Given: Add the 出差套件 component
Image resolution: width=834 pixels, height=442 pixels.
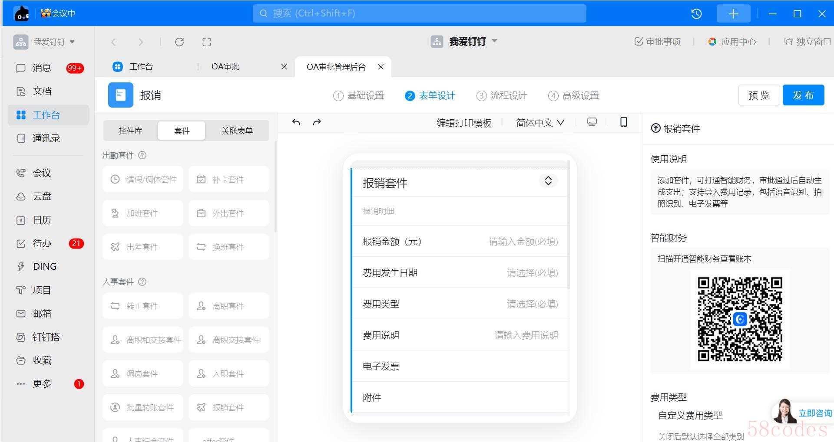Looking at the screenshot, I should coord(143,247).
